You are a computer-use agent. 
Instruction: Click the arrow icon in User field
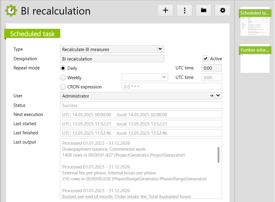[x=212, y=96]
